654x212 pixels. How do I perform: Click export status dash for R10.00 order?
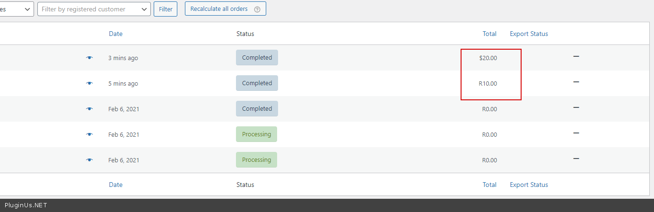pos(576,82)
